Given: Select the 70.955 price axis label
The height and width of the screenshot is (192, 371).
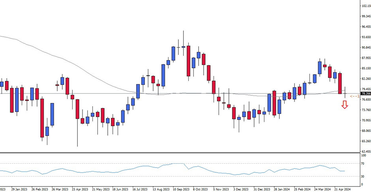Looking at the screenshot, I should pos(365,120).
